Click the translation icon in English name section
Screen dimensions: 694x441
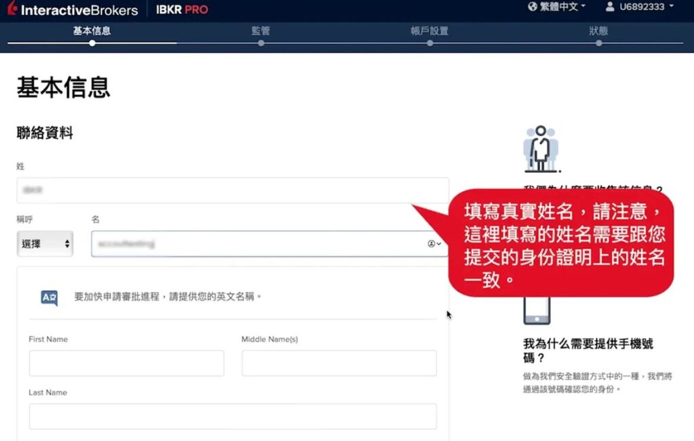pyautogui.click(x=49, y=297)
